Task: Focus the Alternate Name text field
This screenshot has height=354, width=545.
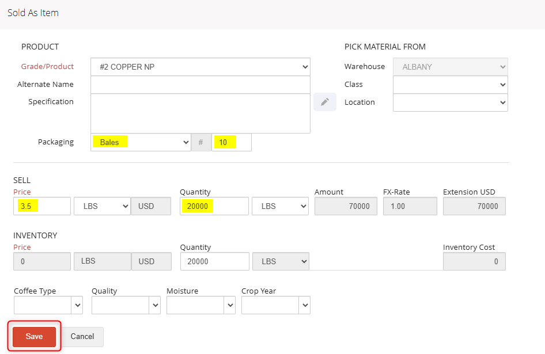Action: [200, 85]
